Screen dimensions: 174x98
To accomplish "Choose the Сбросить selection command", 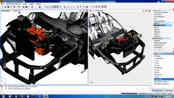I will [157, 36].
